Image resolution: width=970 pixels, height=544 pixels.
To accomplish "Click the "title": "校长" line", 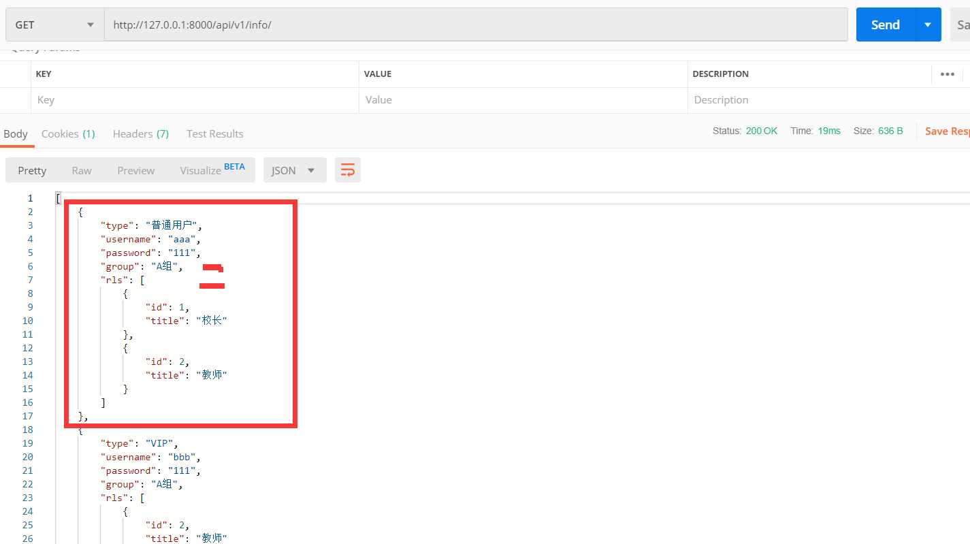I will 186,321.
